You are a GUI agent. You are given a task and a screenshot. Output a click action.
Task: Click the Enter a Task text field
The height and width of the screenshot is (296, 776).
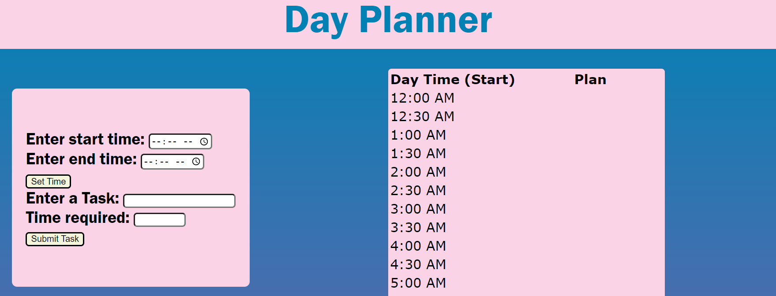coord(179,200)
